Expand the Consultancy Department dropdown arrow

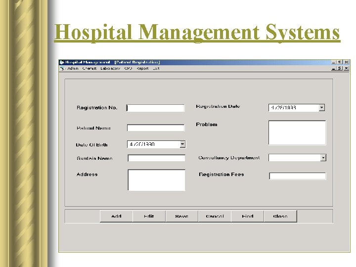pyautogui.click(x=323, y=158)
